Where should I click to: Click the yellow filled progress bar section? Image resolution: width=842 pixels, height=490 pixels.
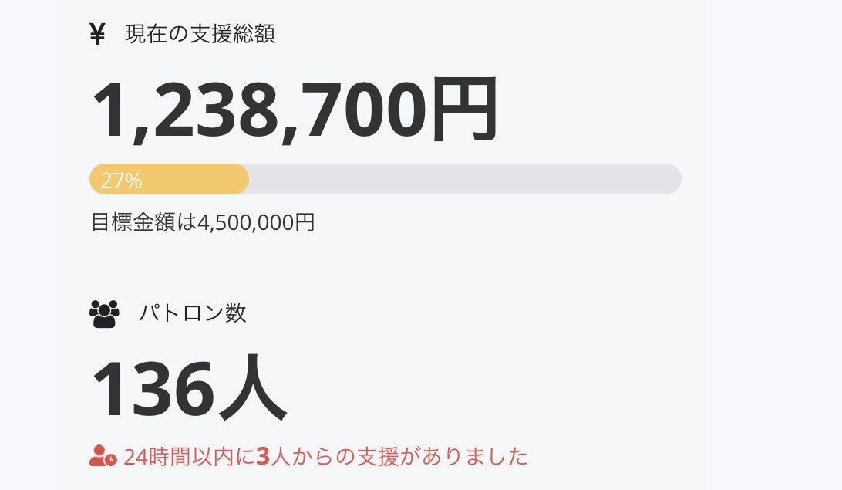tap(193, 179)
